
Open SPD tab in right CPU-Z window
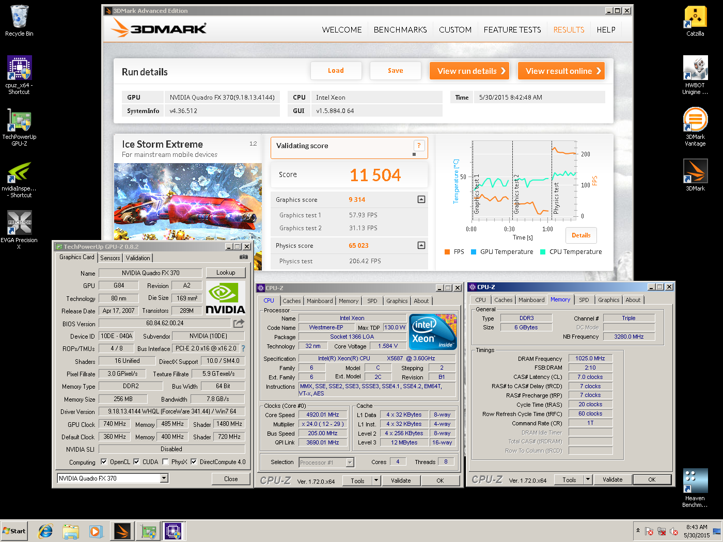pos(584,300)
